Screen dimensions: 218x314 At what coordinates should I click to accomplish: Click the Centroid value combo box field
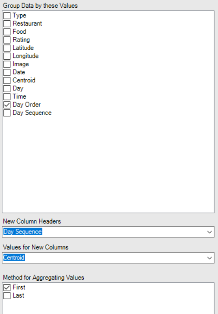[x=108, y=258]
